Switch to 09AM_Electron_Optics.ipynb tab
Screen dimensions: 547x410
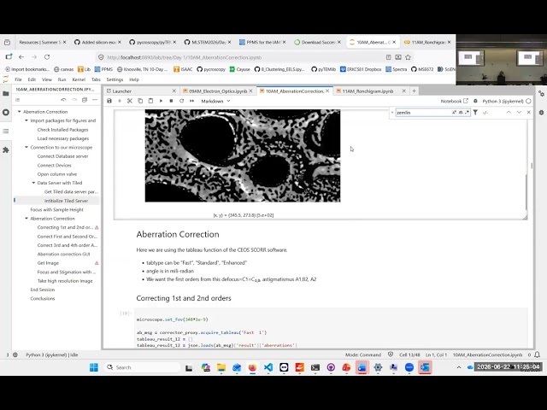pos(218,91)
